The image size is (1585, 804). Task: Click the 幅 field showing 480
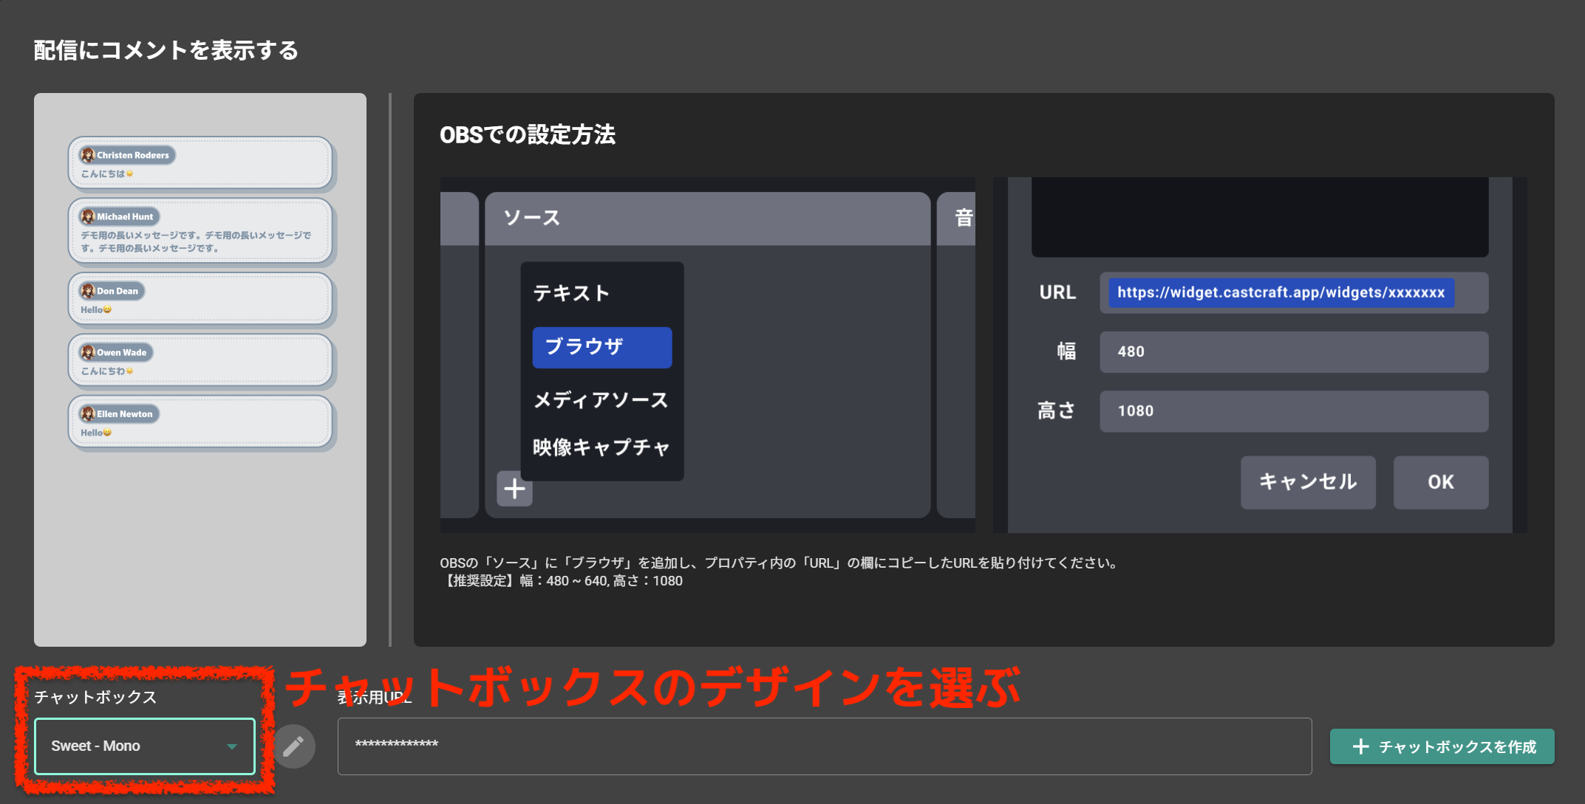pos(1294,352)
